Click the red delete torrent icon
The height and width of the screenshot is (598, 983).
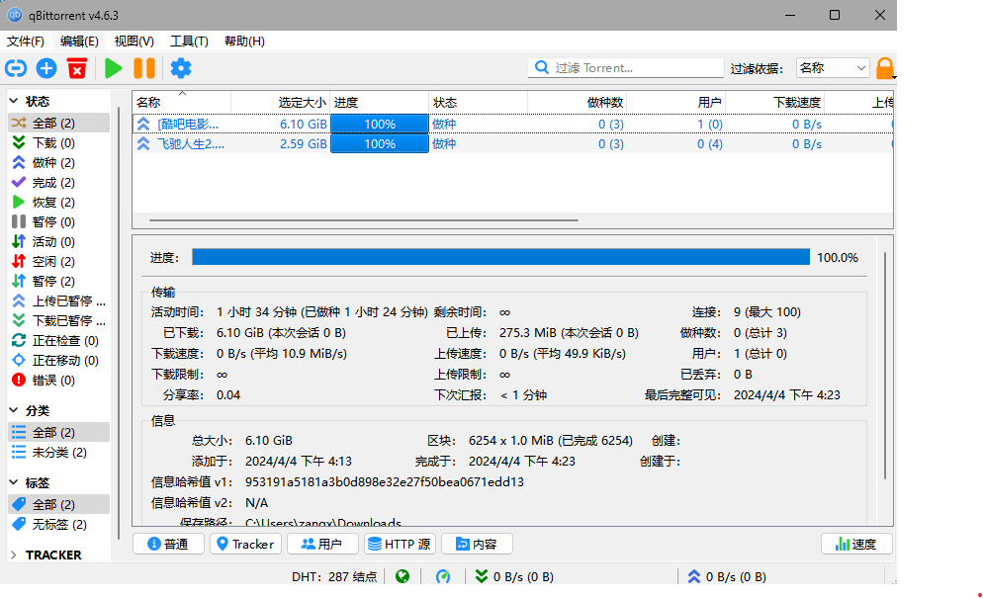[x=77, y=68]
